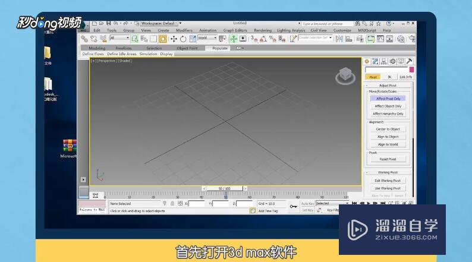Image resolution: width=472 pixels, height=262 pixels.
Task: Click the Affect Object Only button
Action: click(x=388, y=106)
